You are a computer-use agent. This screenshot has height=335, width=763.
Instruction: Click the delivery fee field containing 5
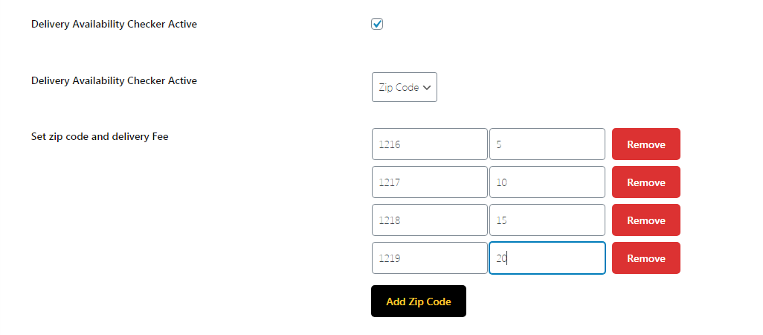click(547, 144)
